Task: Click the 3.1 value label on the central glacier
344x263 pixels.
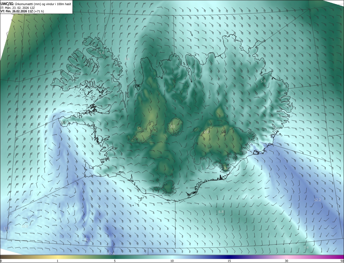Action: 173,126
